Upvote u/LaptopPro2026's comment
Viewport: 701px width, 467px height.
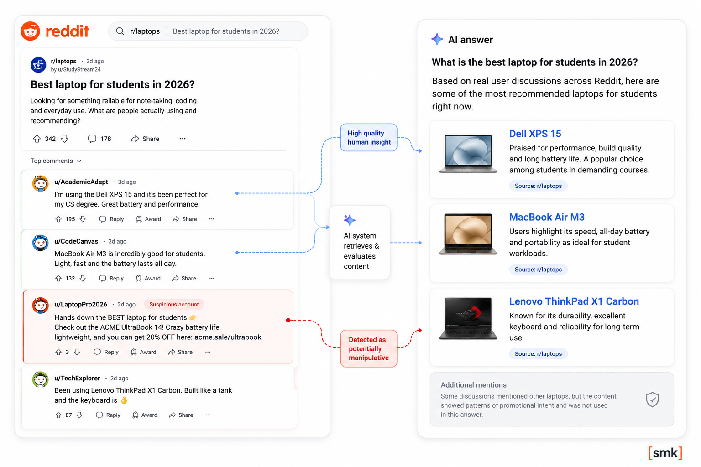pos(58,352)
